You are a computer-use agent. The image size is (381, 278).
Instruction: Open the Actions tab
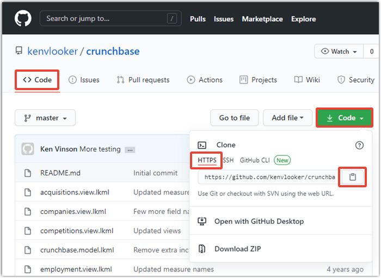[x=205, y=80]
